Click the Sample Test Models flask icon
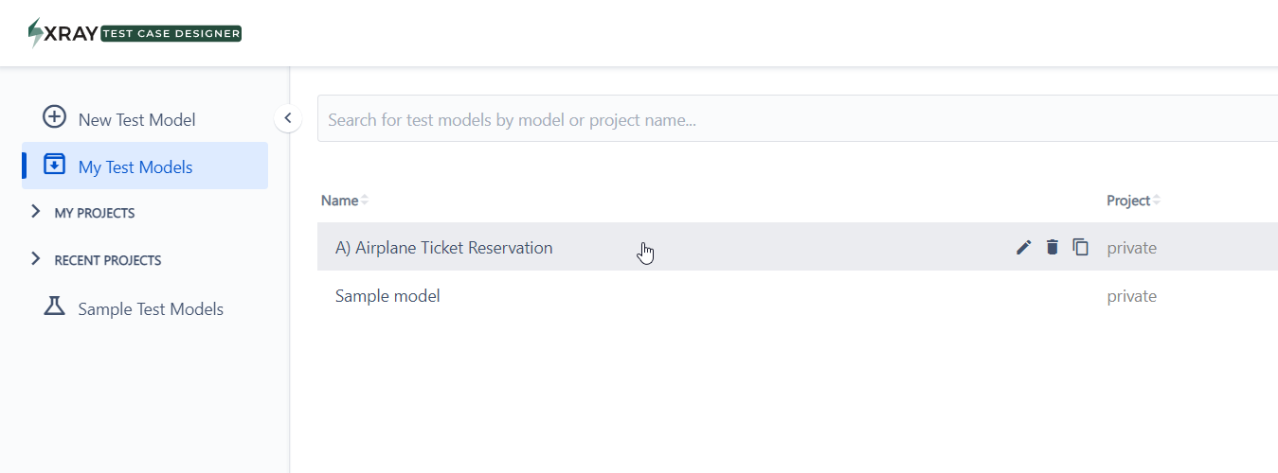Image resolution: width=1278 pixels, height=473 pixels. (55, 307)
